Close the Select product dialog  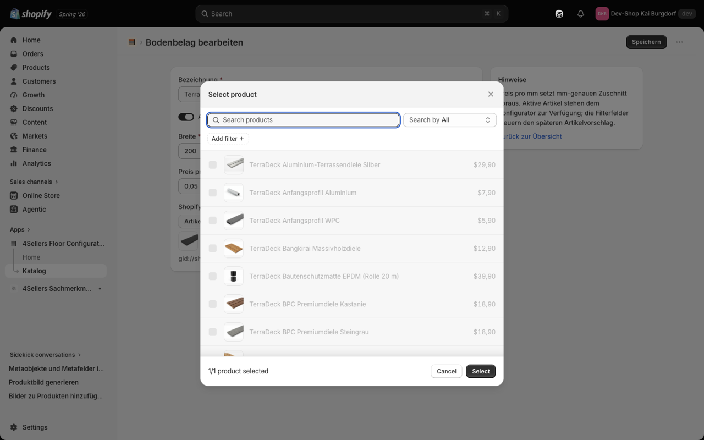[491, 95]
